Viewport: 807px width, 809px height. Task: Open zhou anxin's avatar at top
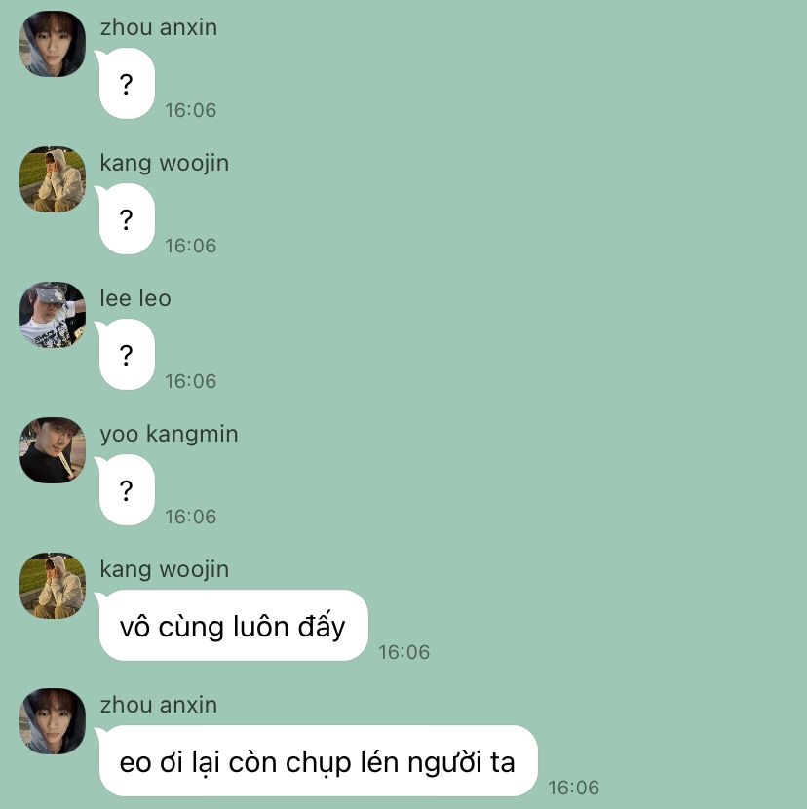pos(53,44)
